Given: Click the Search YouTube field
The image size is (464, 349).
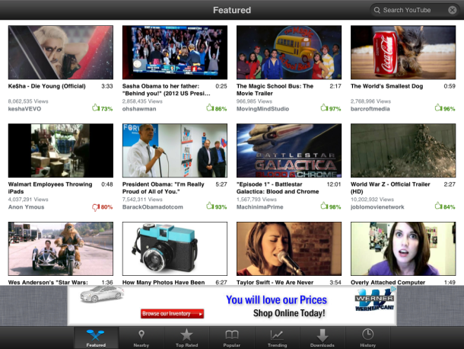Looking at the screenshot, I should click(415, 10).
